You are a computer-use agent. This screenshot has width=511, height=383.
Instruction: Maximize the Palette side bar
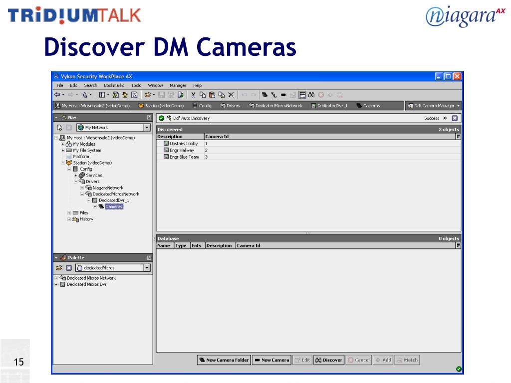tap(149, 258)
